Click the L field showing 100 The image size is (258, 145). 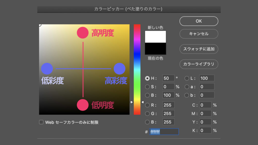[207, 78]
